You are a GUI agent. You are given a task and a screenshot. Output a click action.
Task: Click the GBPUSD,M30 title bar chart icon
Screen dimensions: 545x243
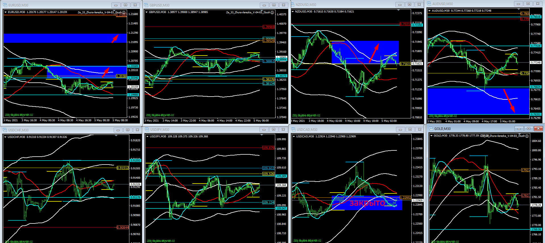click(146, 5)
